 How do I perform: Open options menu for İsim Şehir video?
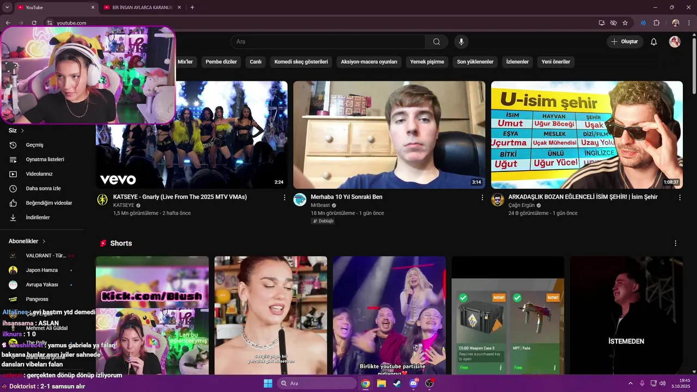coord(680,198)
